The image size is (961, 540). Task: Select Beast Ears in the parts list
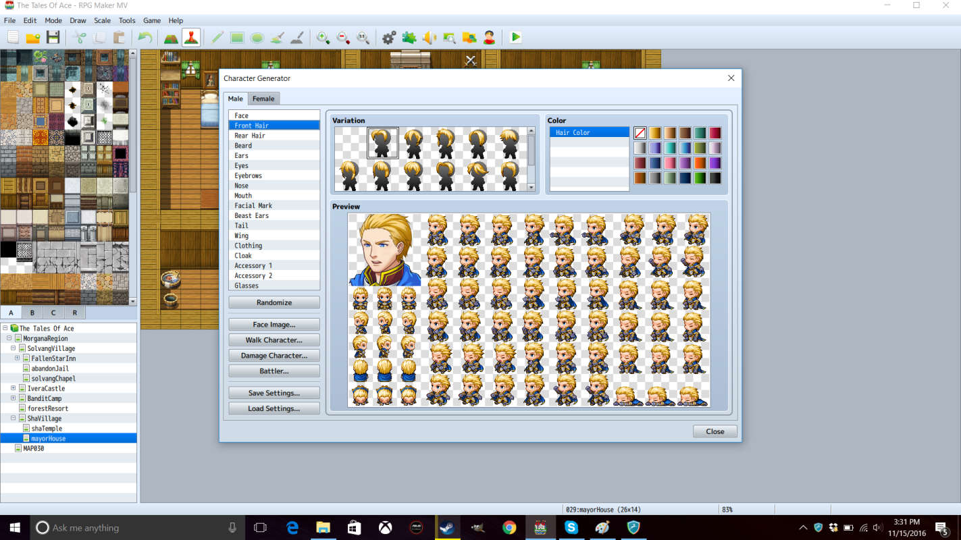[x=274, y=215]
